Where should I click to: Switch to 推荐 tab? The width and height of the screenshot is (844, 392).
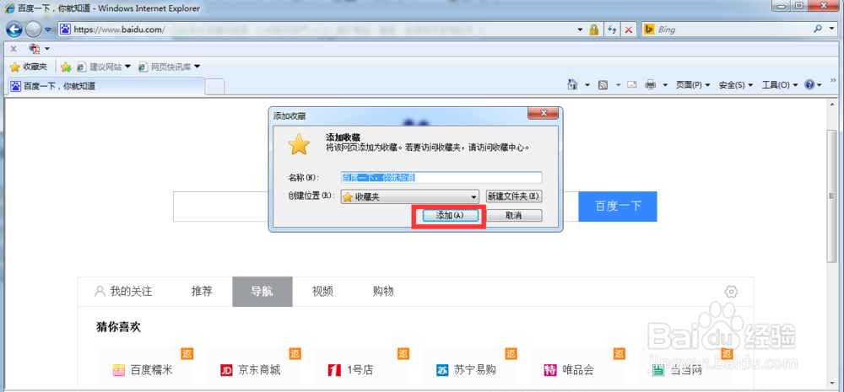202,292
